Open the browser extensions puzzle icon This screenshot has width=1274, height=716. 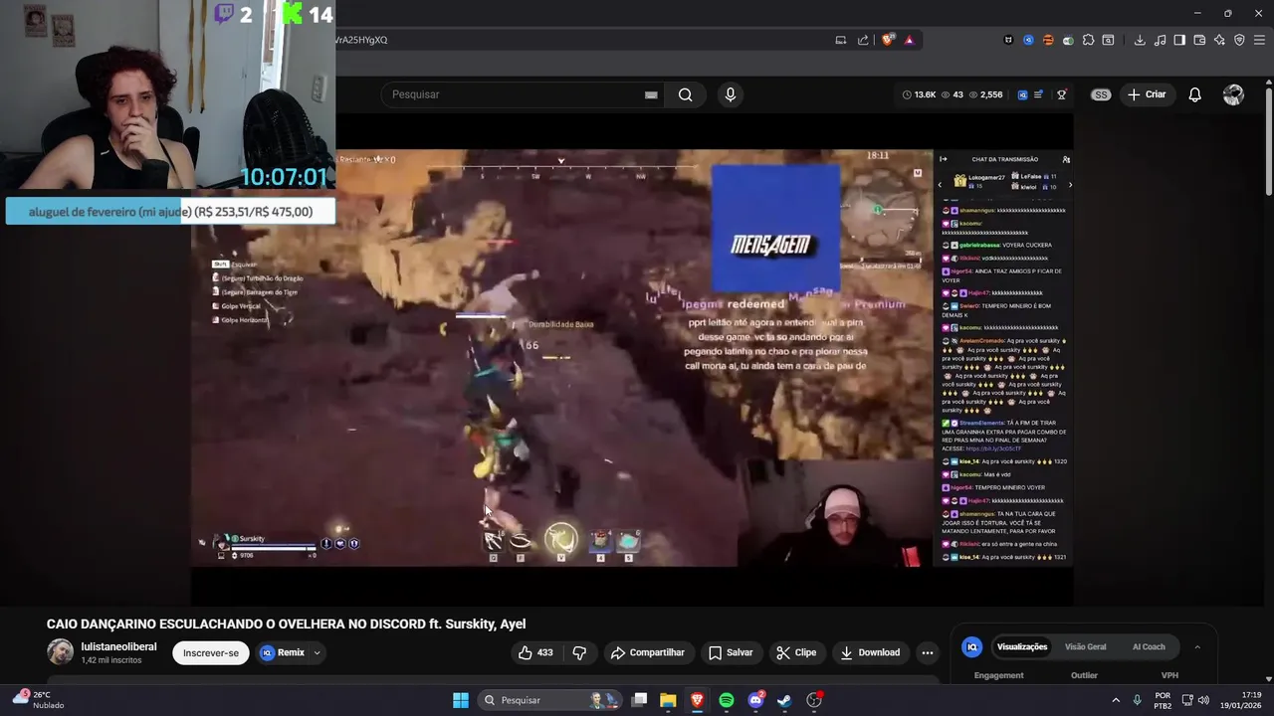point(1088,40)
